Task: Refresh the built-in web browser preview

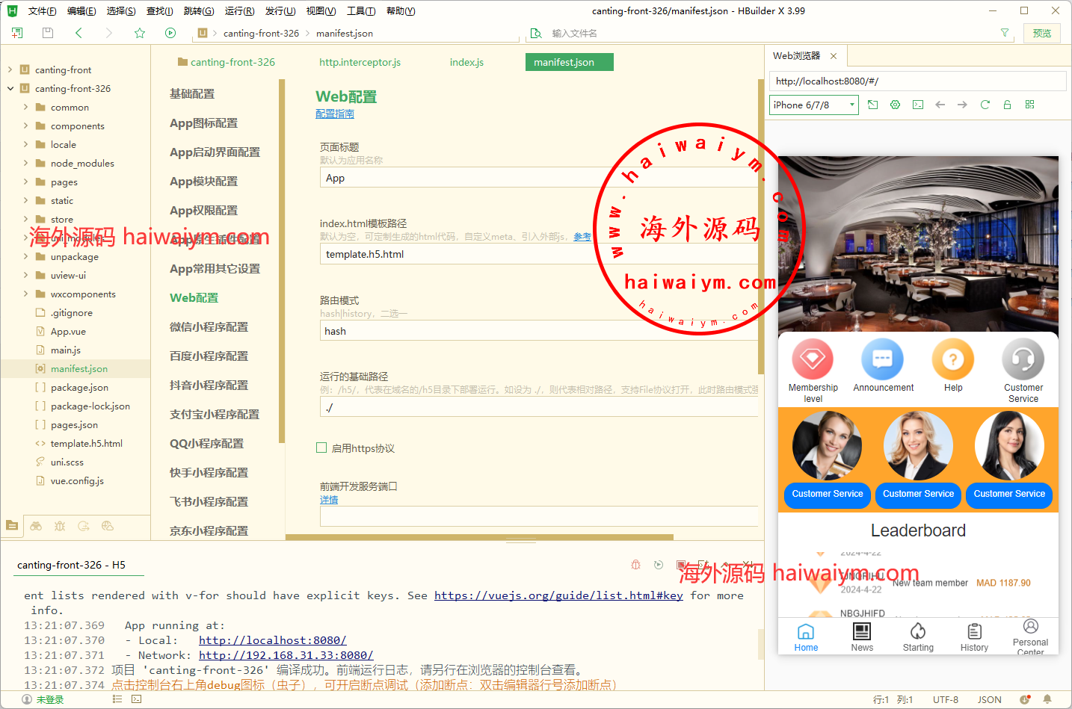Action: coord(985,105)
